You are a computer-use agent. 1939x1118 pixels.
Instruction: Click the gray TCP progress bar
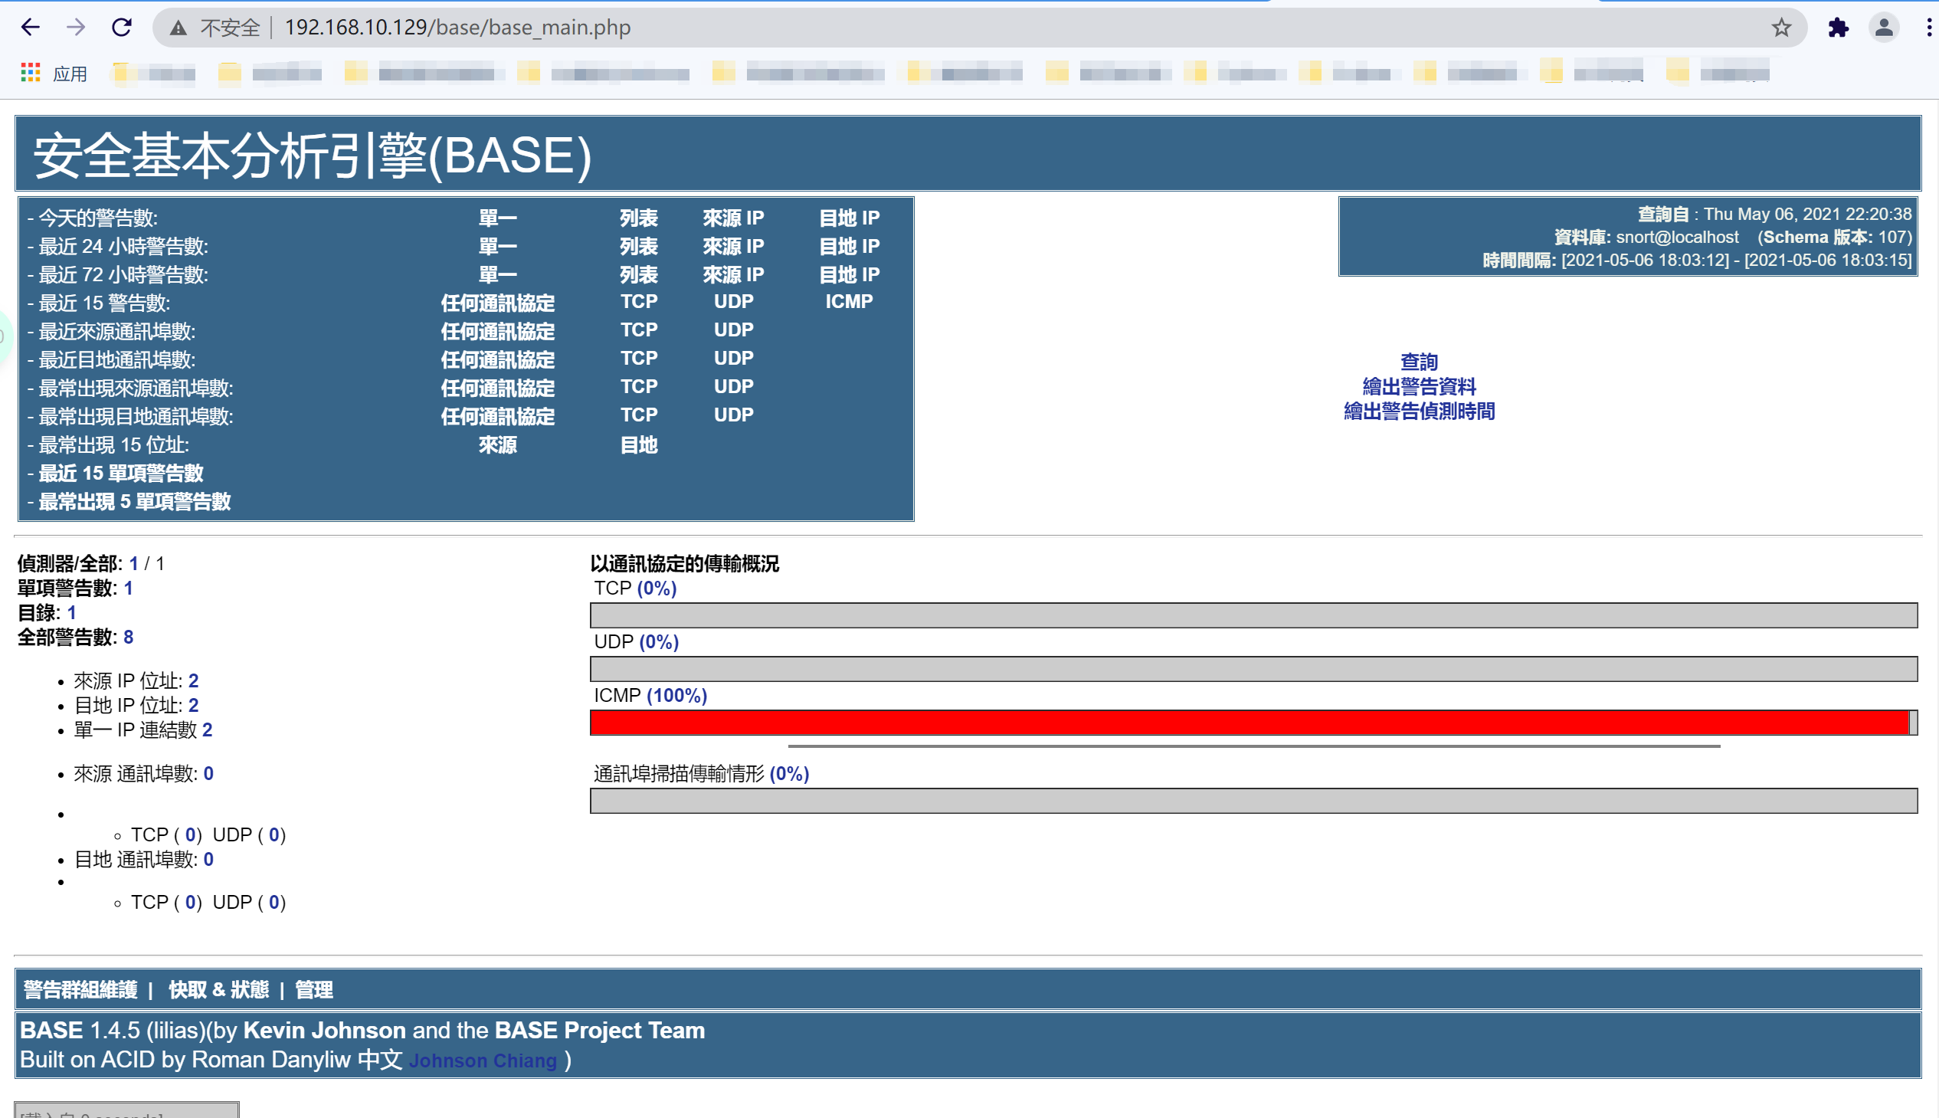[x=1253, y=615]
